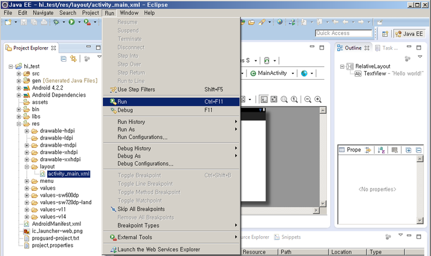The height and width of the screenshot is (256, 431).
Task: Expand the src folder
Action: 19,74
